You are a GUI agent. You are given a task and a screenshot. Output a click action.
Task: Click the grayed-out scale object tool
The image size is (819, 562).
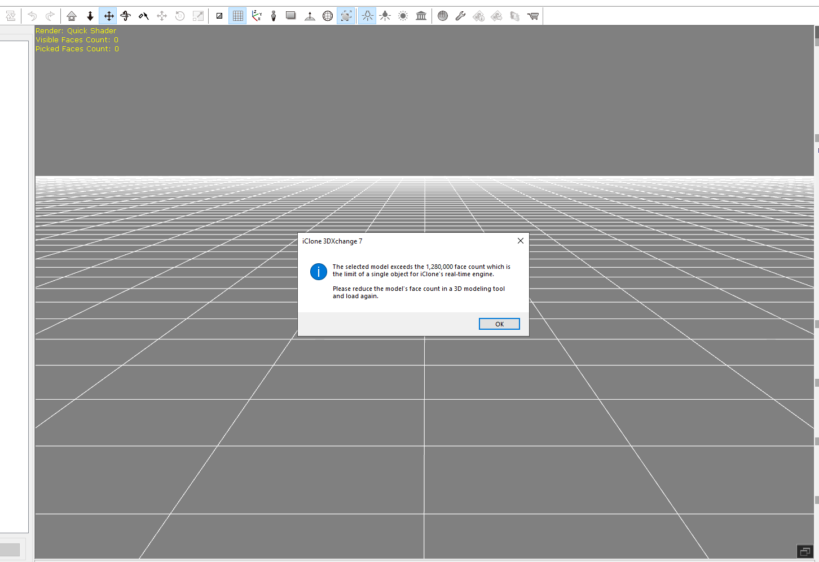(x=198, y=16)
